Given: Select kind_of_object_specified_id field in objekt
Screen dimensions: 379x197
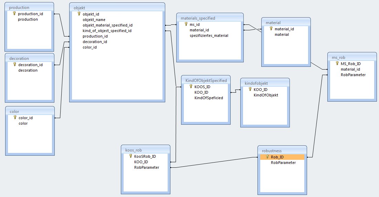Looking at the screenshot, I should 107,31.
